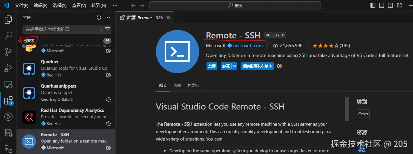Open manage gear for Quarkus snippets
The width and height of the screenshot is (413, 154).
click(x=108, y=99)
